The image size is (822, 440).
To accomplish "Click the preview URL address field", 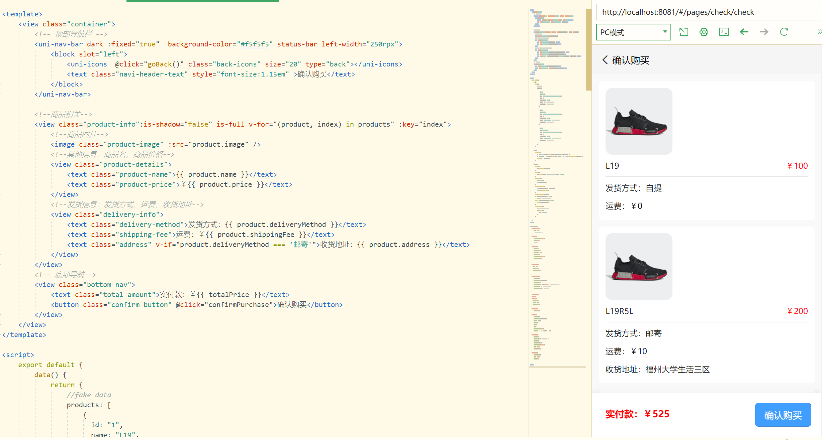I will 709,12.
